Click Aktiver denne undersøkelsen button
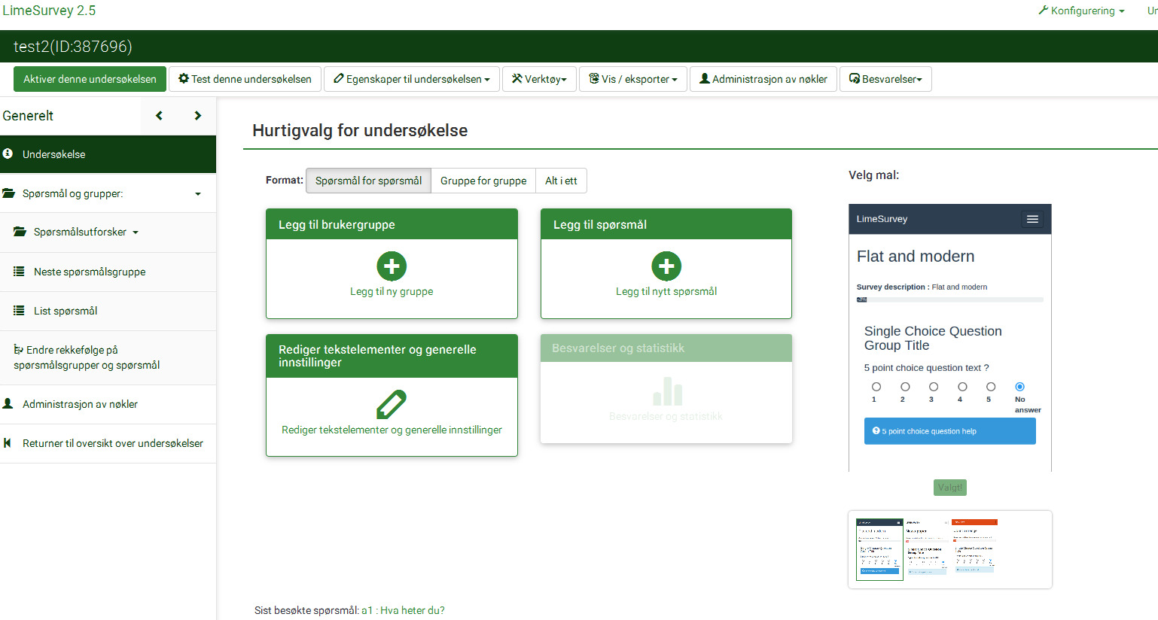This screenshot has width=1158, height=620. click(x=90, y=79)
